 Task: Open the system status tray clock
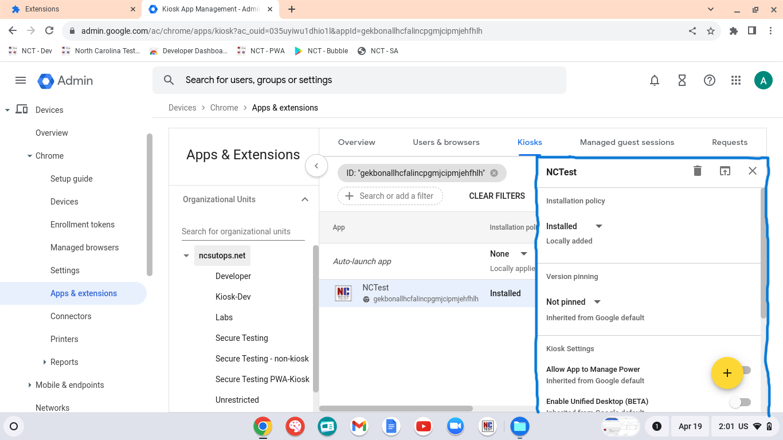pos(745,426)
